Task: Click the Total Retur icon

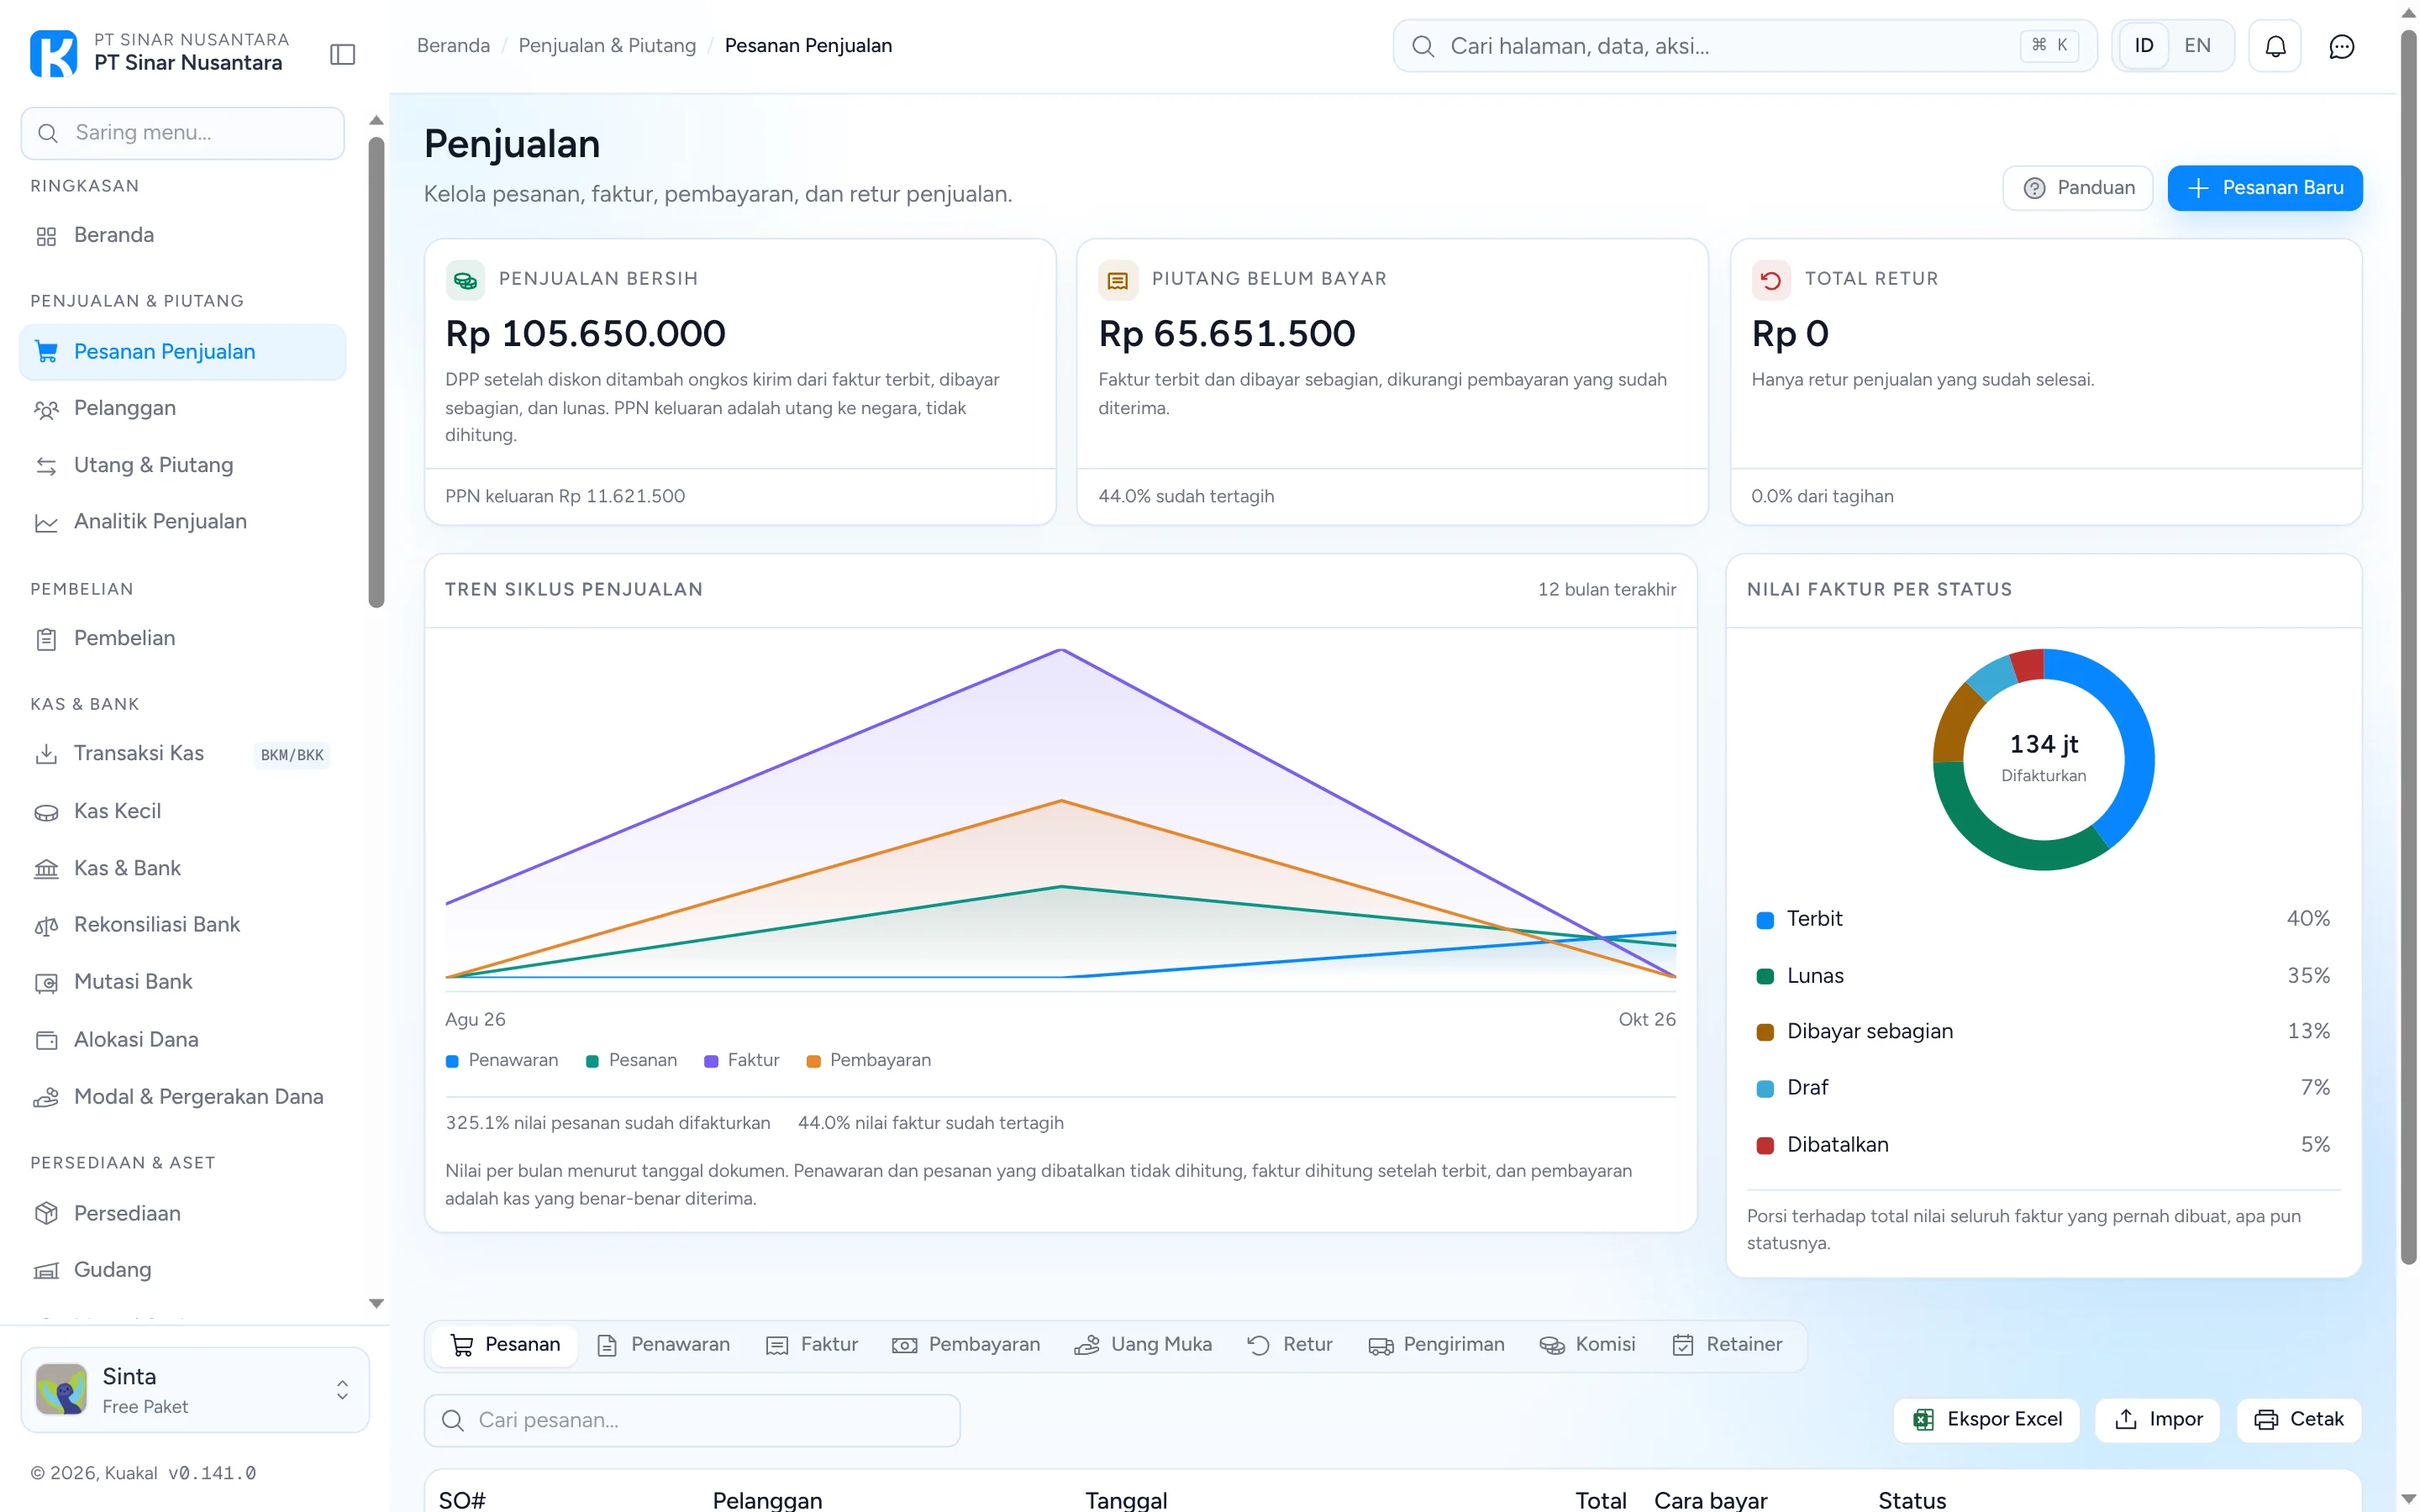Action: [1771, 280]
